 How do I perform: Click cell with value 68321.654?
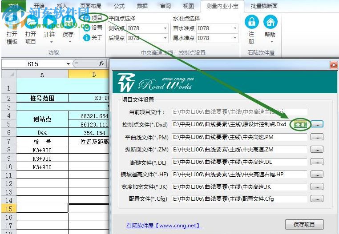click(x=89, y=116)
